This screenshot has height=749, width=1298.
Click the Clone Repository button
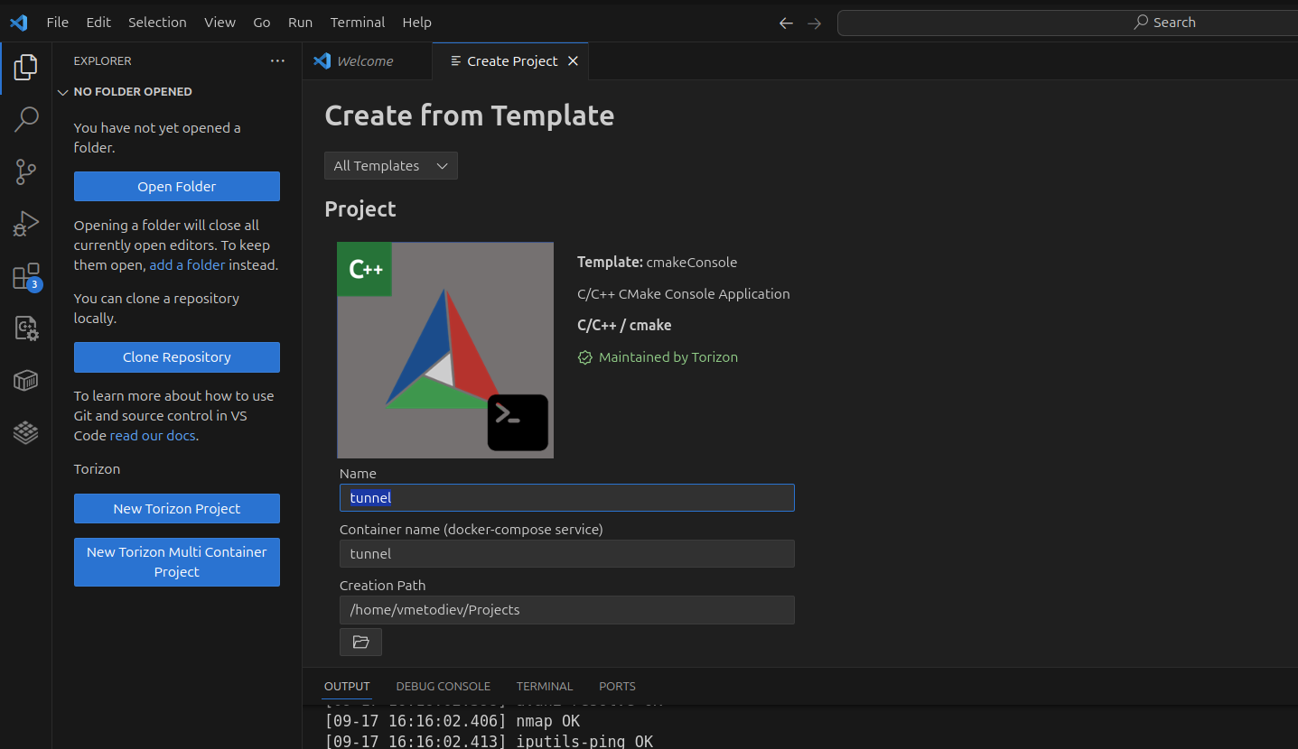[x=176, y=357]
